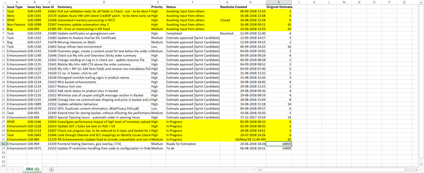Viewport: 424px width, 173px height.
Task: Select Setup InRiver test environment summary
Action: click(x=104, y=47)
